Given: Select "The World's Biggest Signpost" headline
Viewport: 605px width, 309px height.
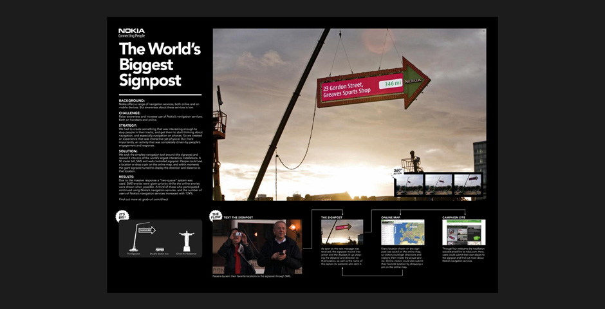Looking at the screenshot, I should pos(160,65).
